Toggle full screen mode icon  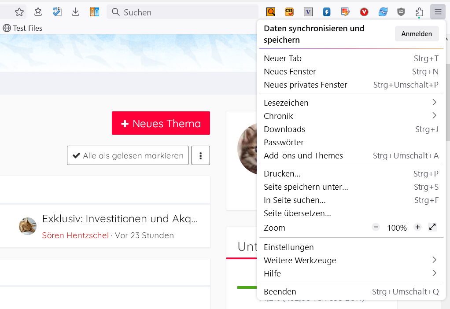click(432, 227)
